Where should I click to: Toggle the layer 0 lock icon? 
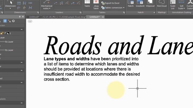coord(2,33)
